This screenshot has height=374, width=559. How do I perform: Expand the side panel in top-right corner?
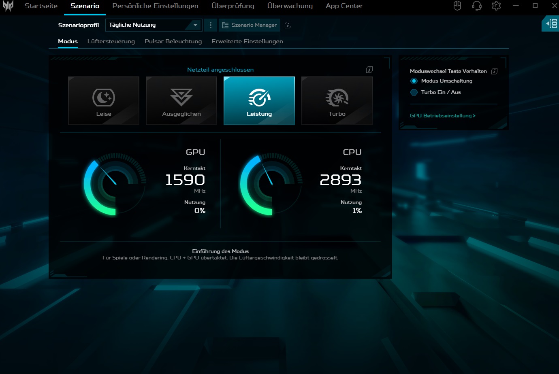click(x=551, y=24)
